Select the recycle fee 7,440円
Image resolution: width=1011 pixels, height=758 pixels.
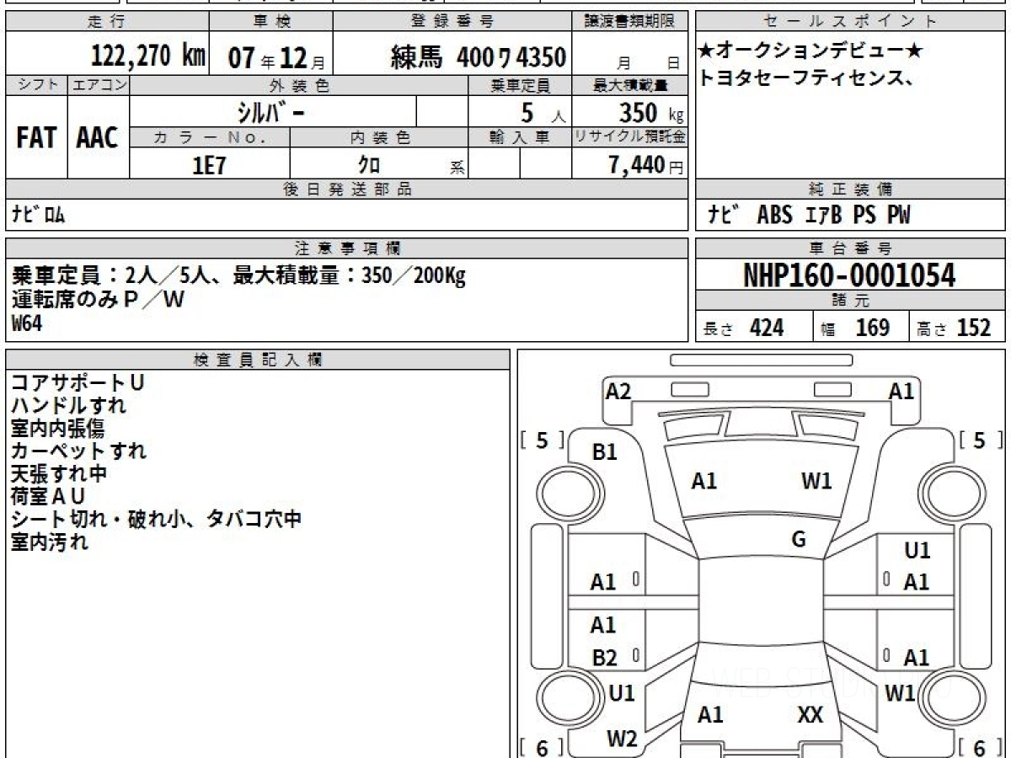click(646, 165)
